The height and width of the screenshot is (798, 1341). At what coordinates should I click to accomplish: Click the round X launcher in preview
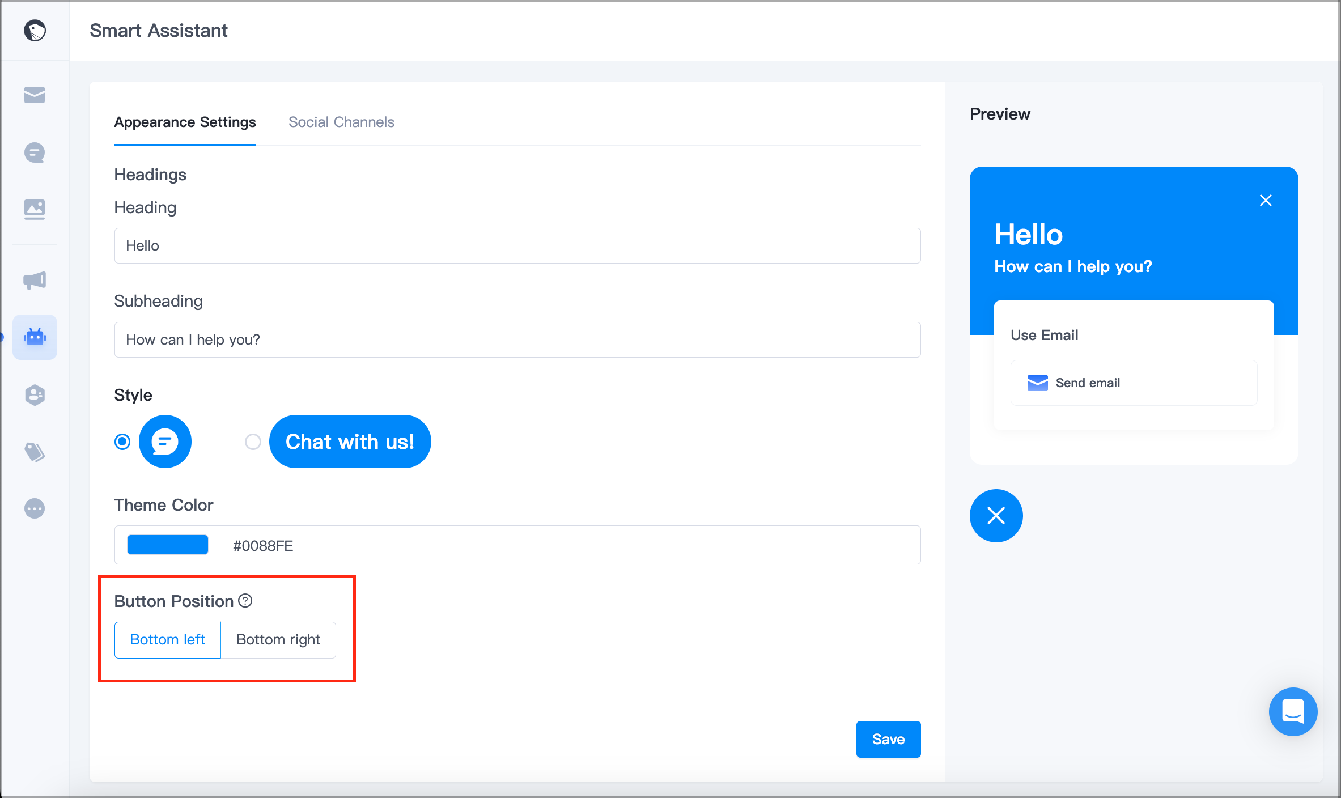click(996, 515)
